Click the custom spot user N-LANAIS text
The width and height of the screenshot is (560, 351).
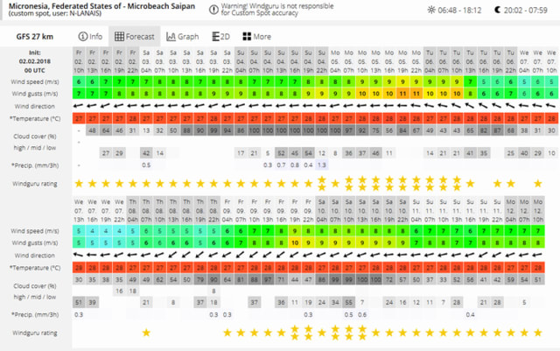[55, 14]
